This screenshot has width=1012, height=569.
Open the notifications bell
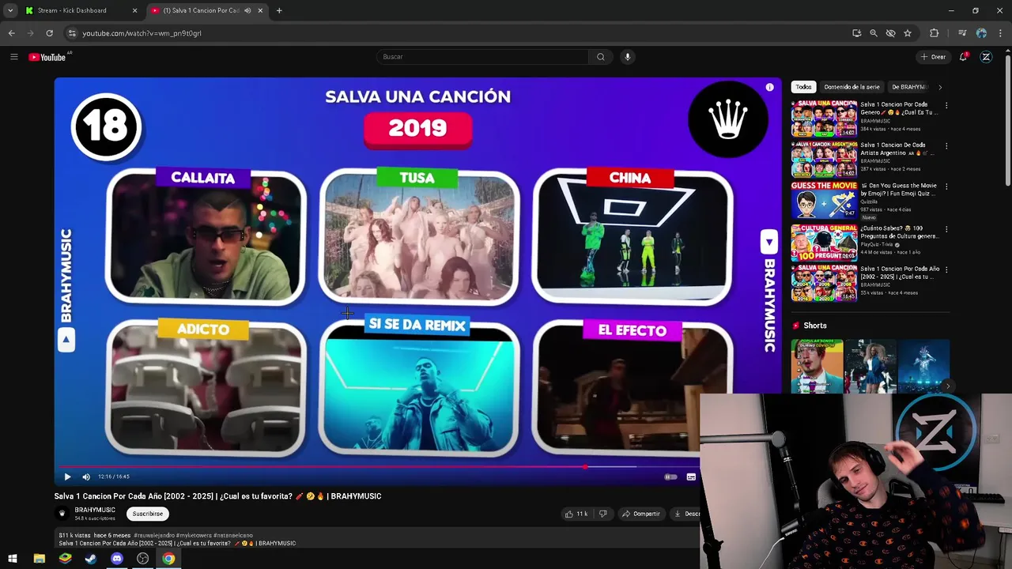(963, 57)
